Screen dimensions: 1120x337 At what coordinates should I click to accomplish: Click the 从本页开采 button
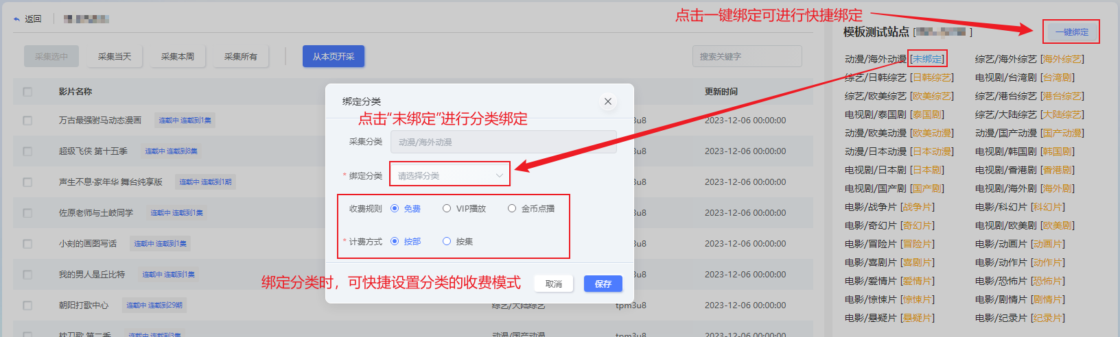(x=334, y=56)
